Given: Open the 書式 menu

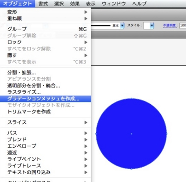Looking at the screenshot, I should 43,4.
